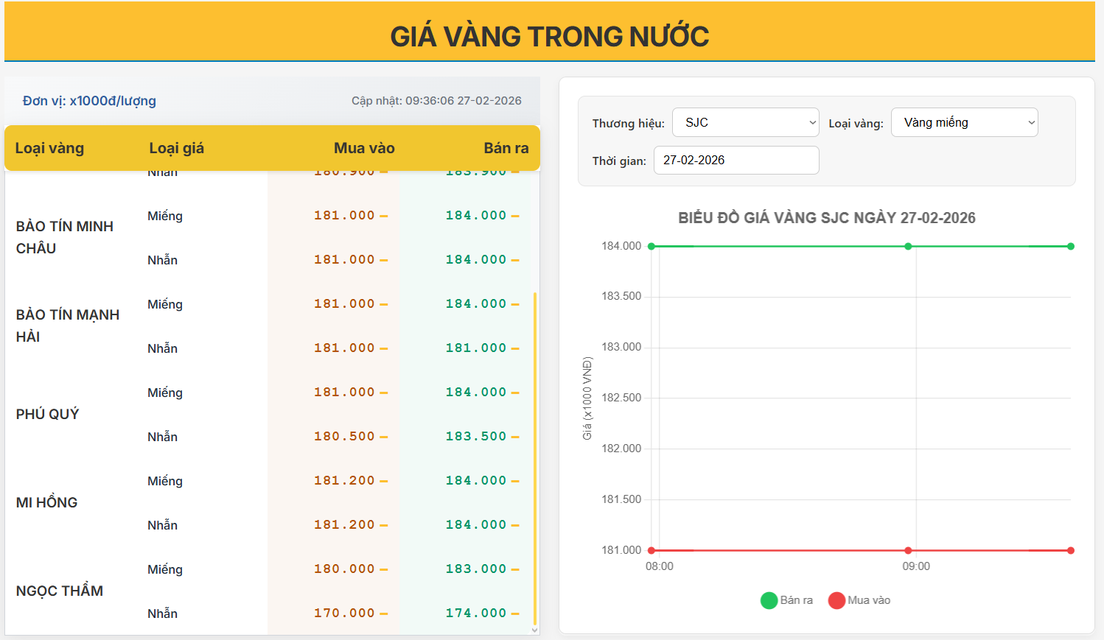Click the price table's vertical scrollbar thumb
1104x640 pixels.
(x=535, y=458)
